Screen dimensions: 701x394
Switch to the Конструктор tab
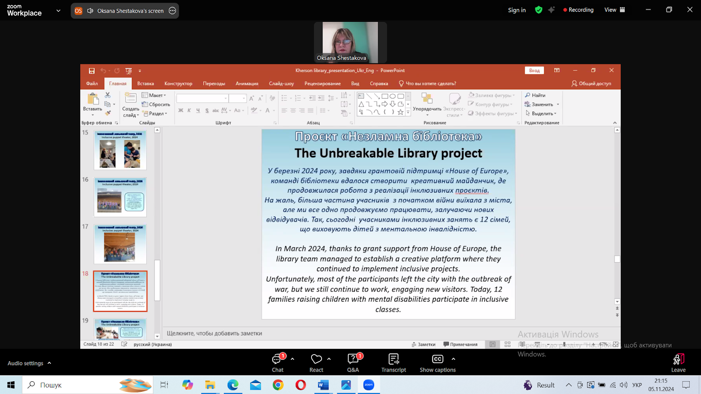point(178,84)
